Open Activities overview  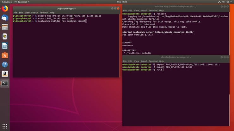point(7,2)
